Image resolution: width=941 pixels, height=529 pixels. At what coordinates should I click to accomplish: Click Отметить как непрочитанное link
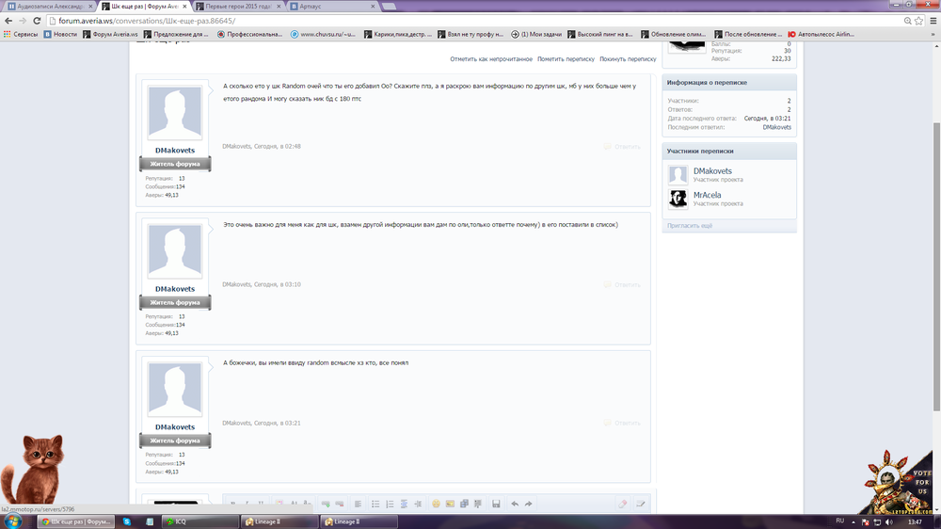(x=491, y=58)
